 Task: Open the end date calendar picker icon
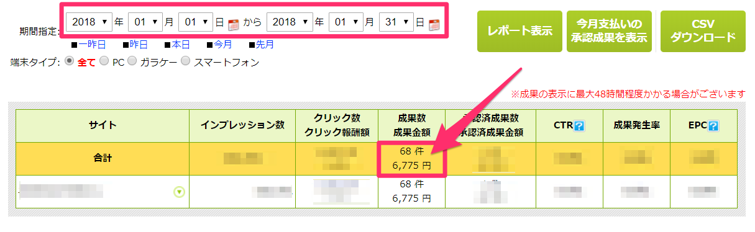point(434,25)
